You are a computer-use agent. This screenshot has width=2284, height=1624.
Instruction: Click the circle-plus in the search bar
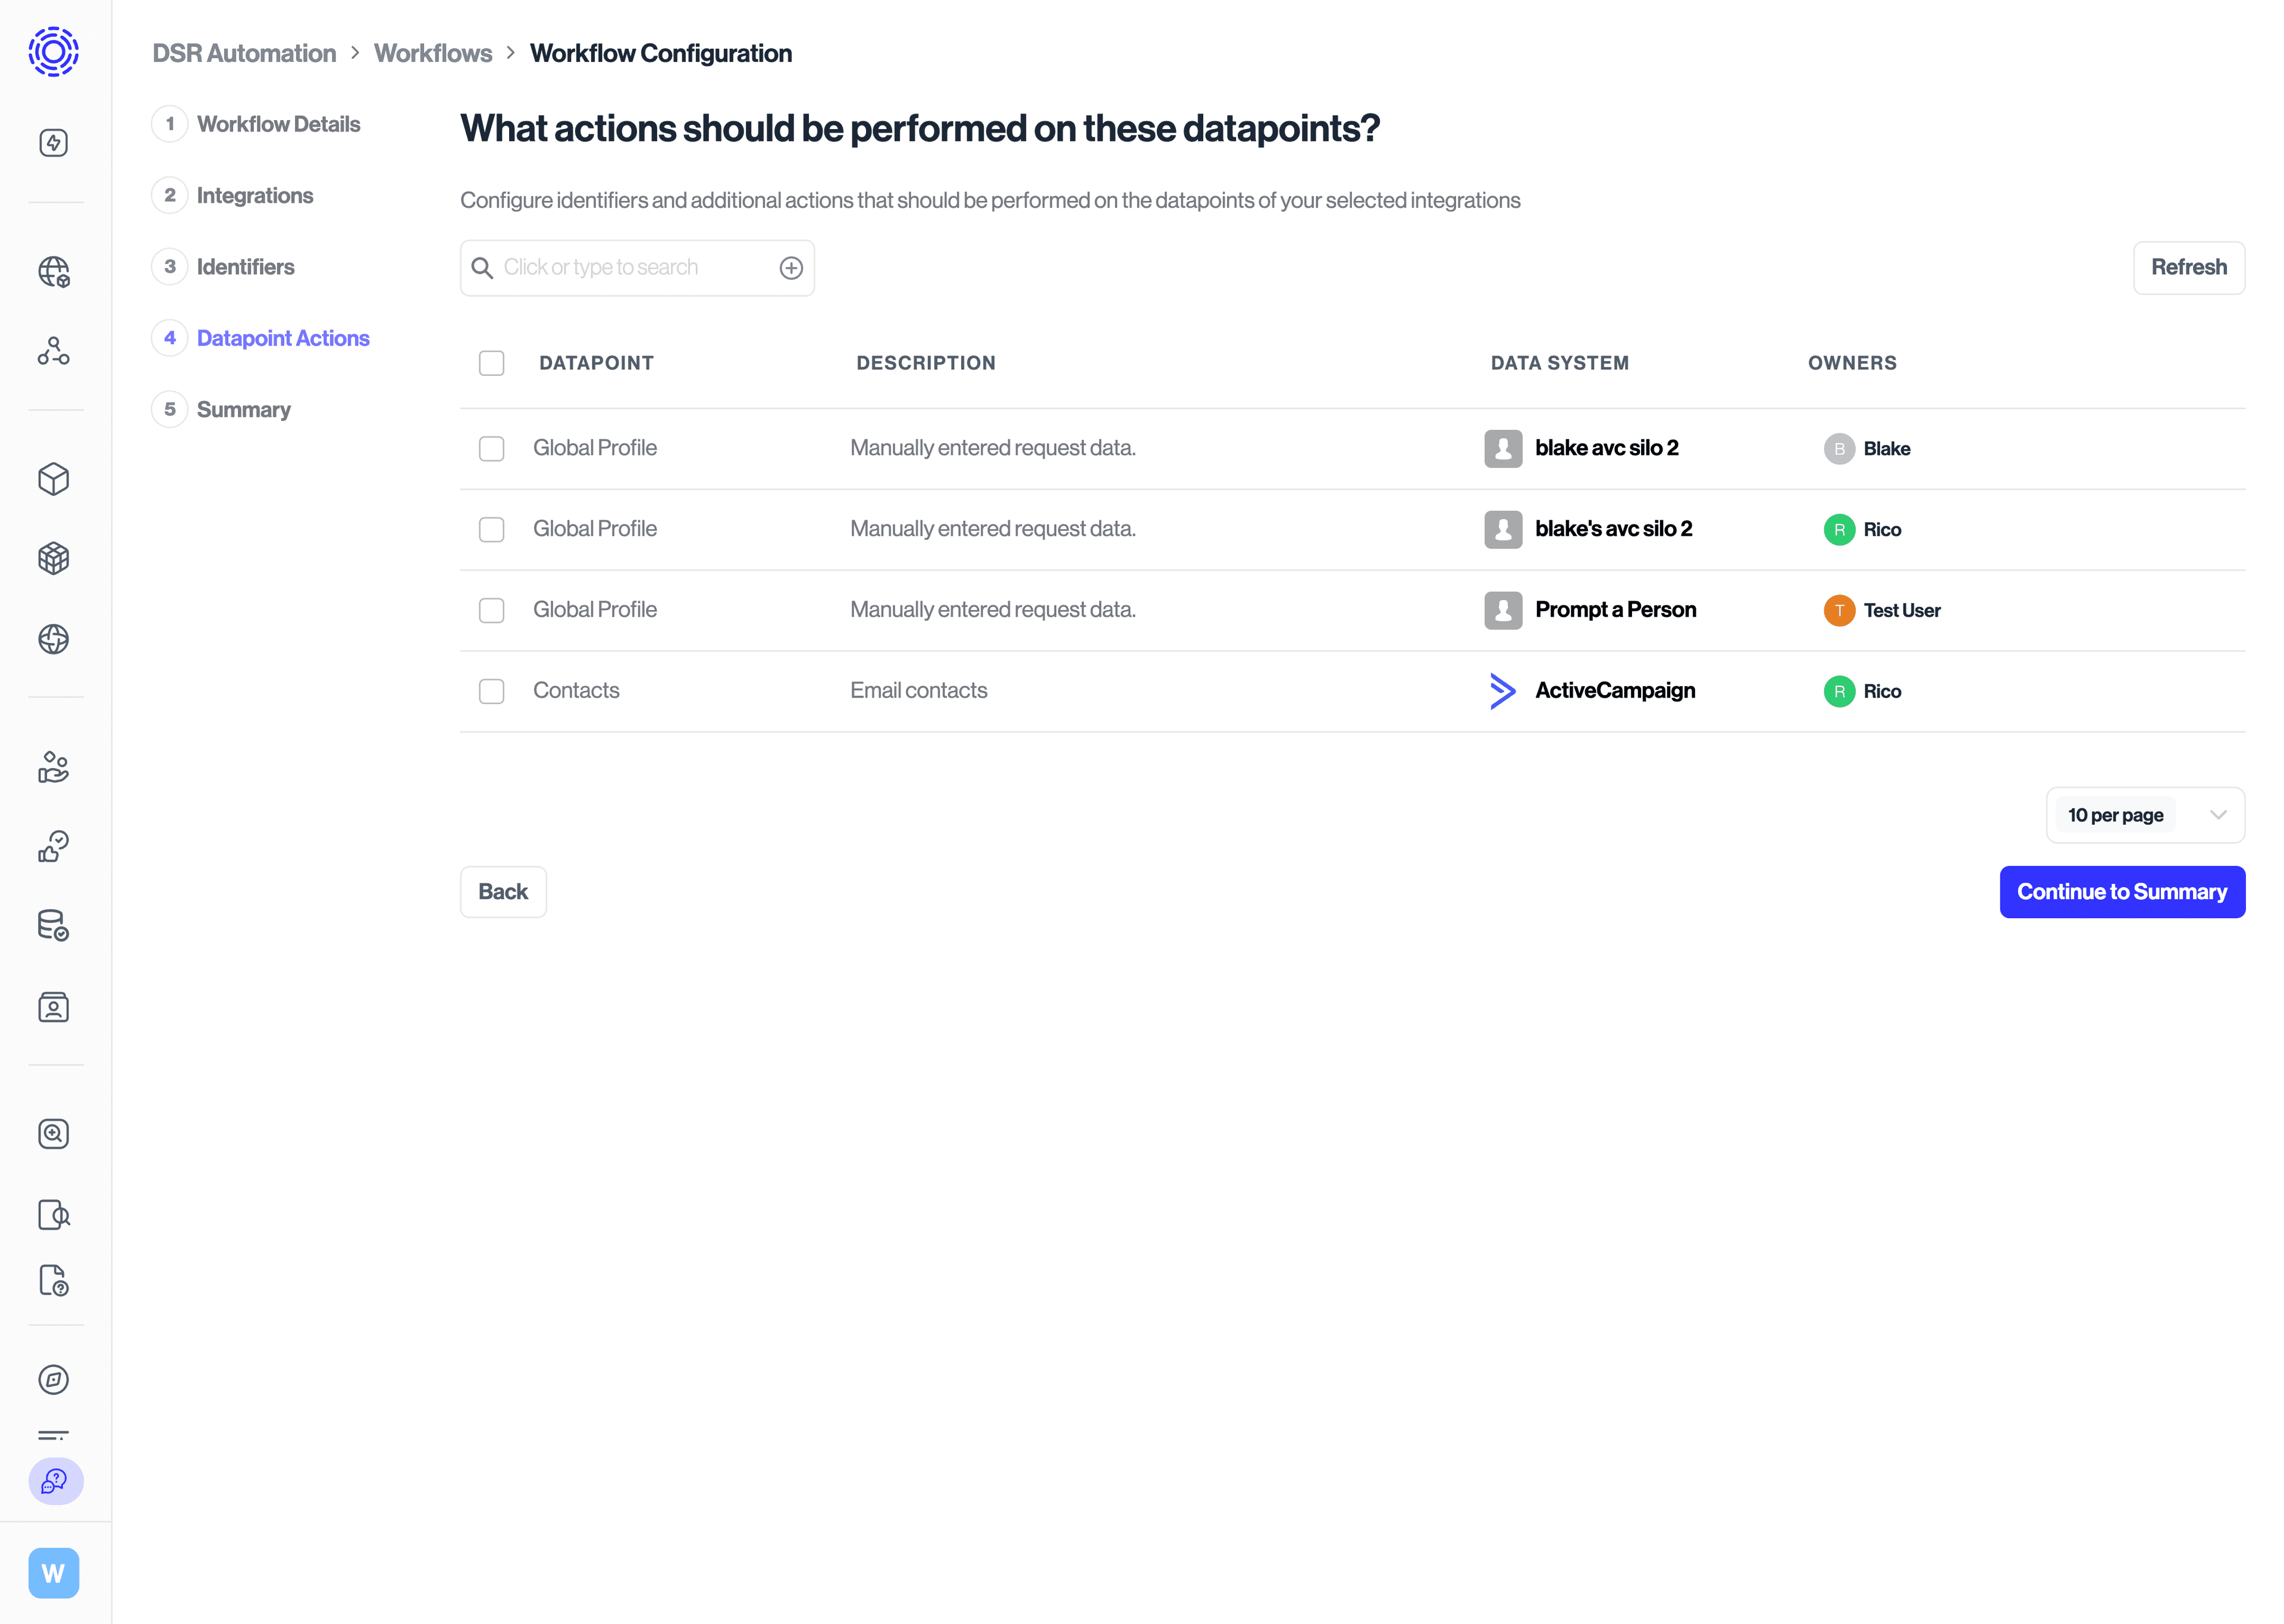pyautogui.click(x=790, y=267)
